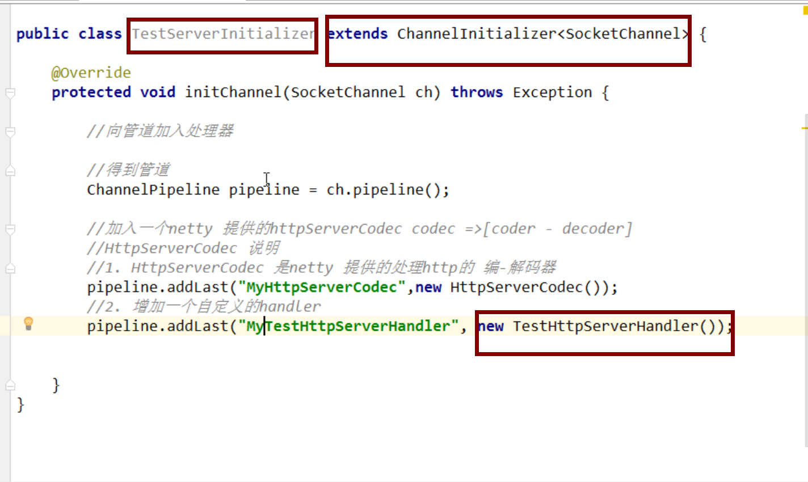
Task: Place the cursor on class name TestServerInitializer
Action: tap(222, 34)
